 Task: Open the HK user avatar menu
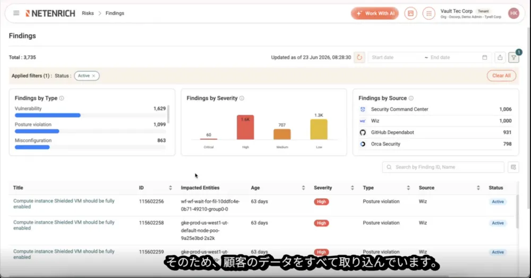[513, 13]
